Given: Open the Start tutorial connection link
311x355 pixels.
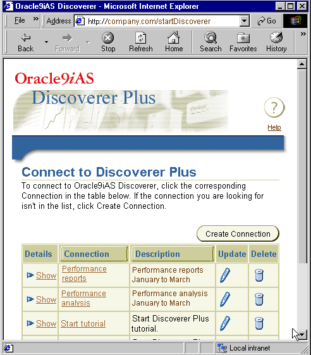Looking at the screenshot, I should [83, 323].
